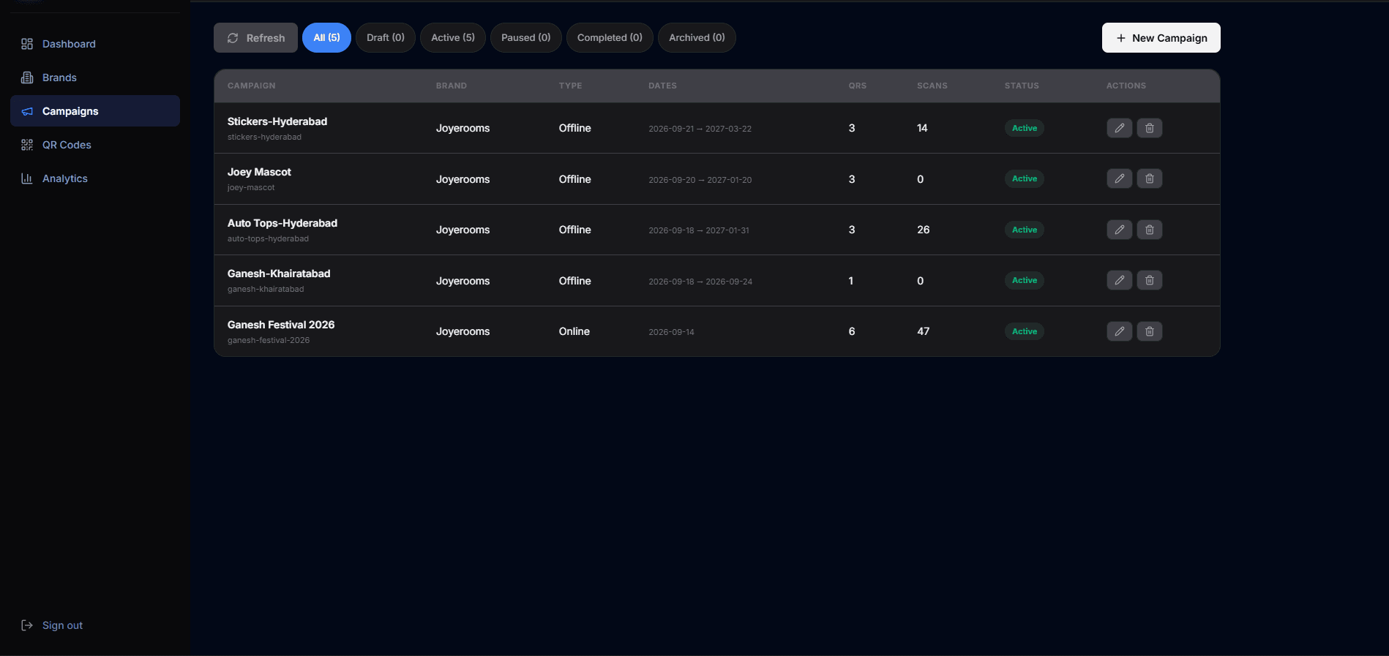The width and height of the screenshot is (1389, 656).
Task: Click the Joey Mascot campaign name
Action: pos(259,172)
